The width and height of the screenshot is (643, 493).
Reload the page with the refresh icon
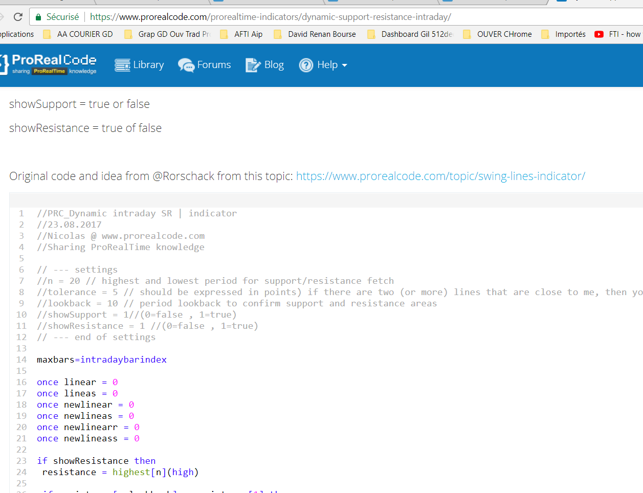point(18,17)
